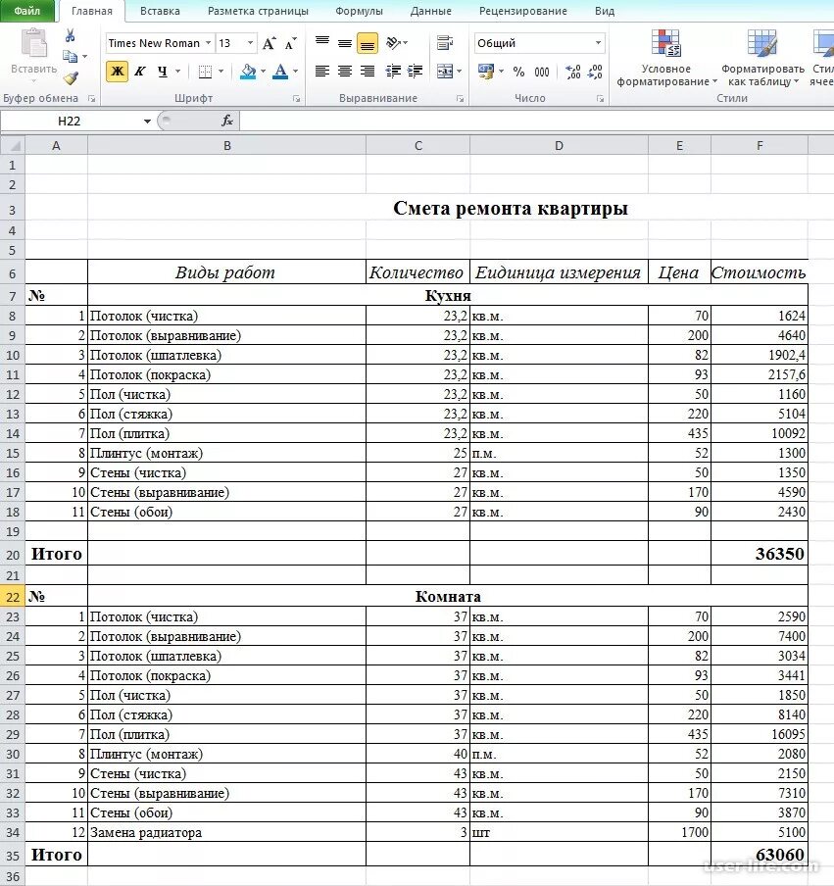
Task: Increase font size with enlarged A icon
Action: 270,43
